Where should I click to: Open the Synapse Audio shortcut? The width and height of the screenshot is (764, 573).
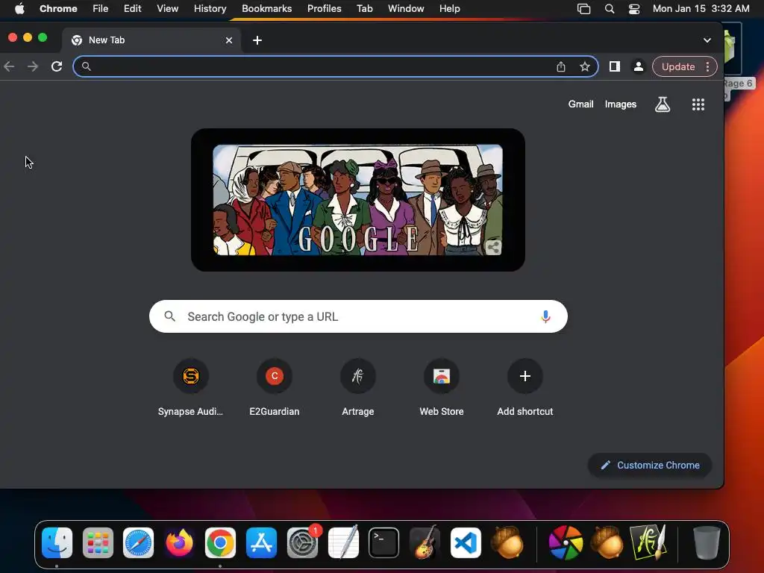pyautogui.click(x=190, y=388)
